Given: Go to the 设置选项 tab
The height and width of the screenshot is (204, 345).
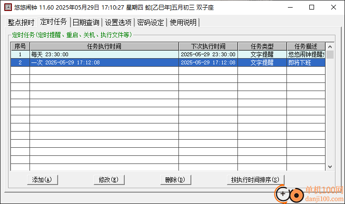Looking at the screenshot, I should (x=118, y=22).
